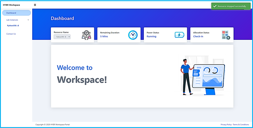Image resolution: width=253 pixels, height=128 pixels.
Task: Open the Resource Name dropdown showing PythonVM--8
Action: (62, 37)
